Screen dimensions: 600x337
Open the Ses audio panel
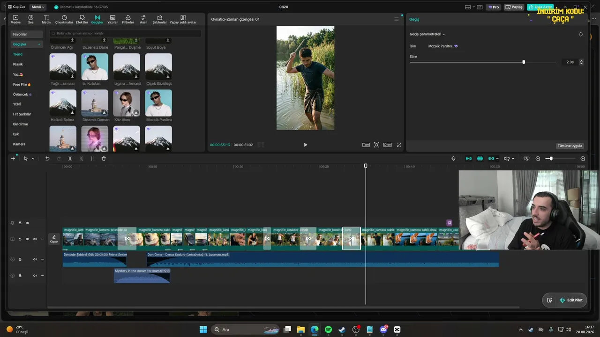tap(31, 19)
